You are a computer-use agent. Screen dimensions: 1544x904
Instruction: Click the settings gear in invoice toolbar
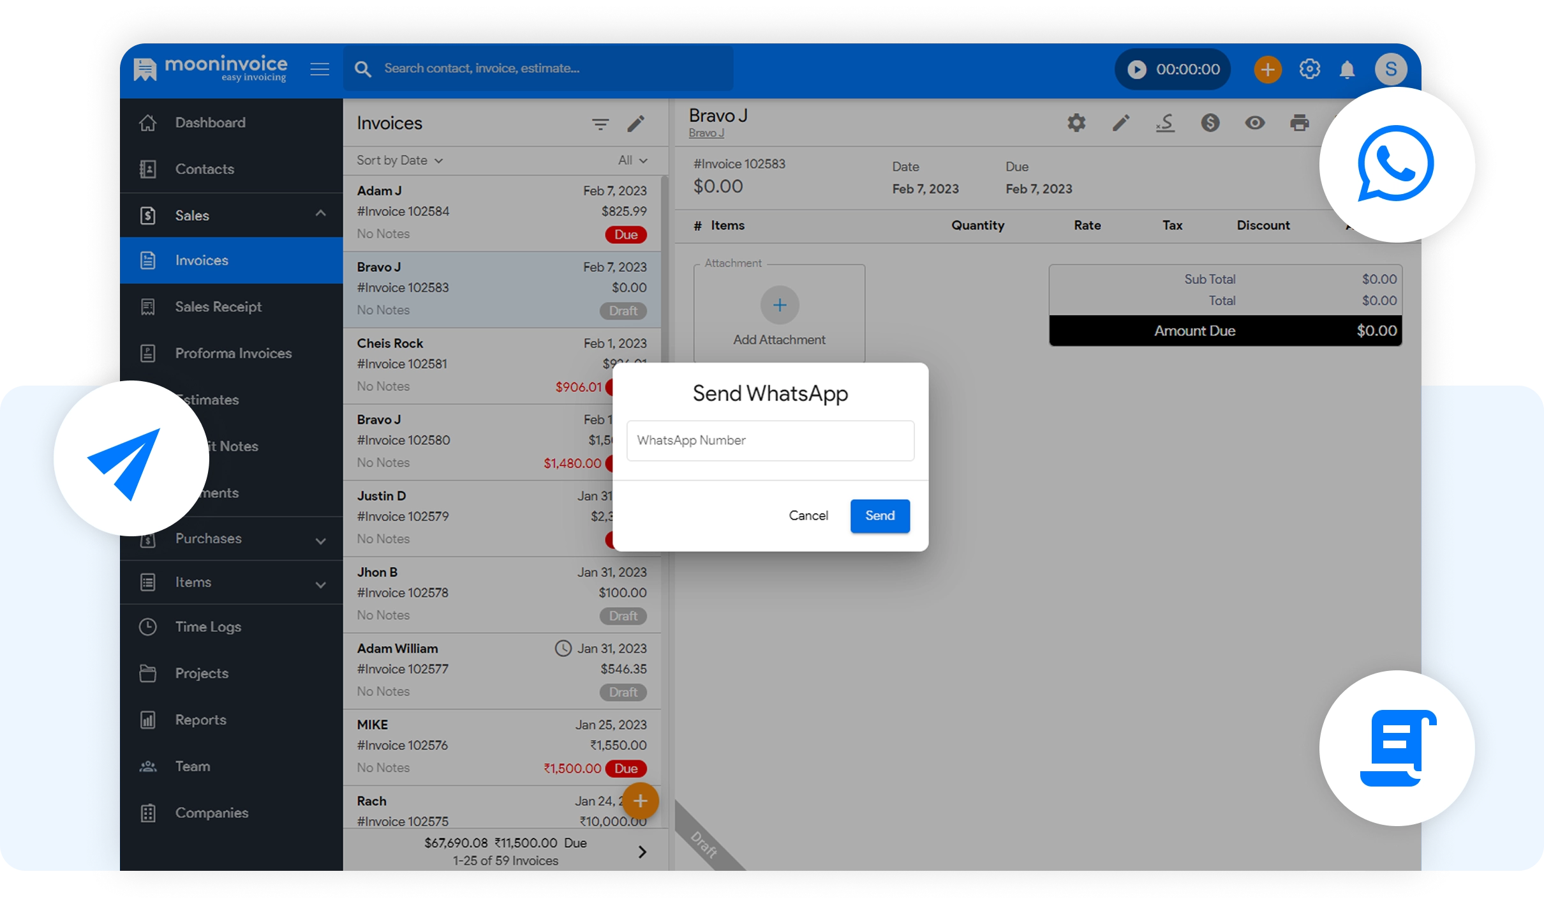[1076, 123]
